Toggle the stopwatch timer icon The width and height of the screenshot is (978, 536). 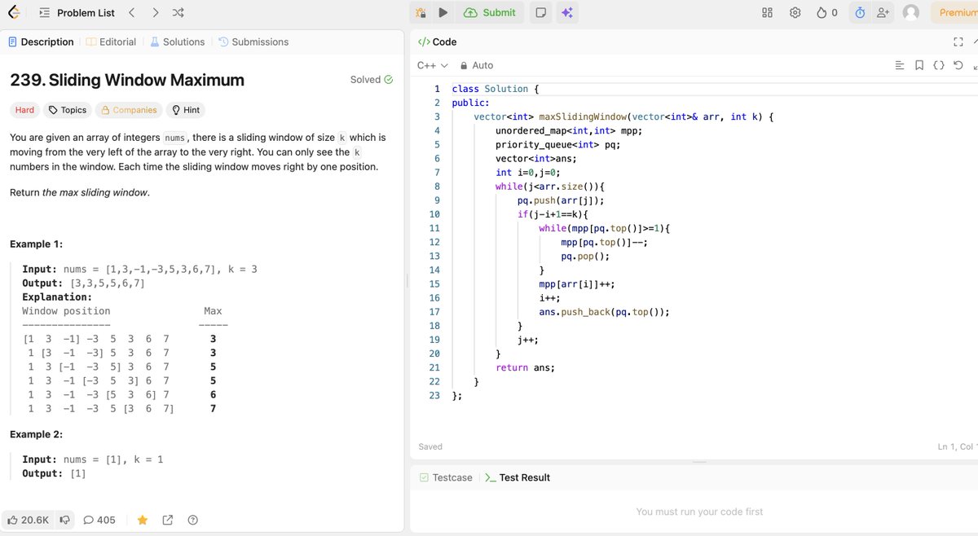(x=860, y=12)
